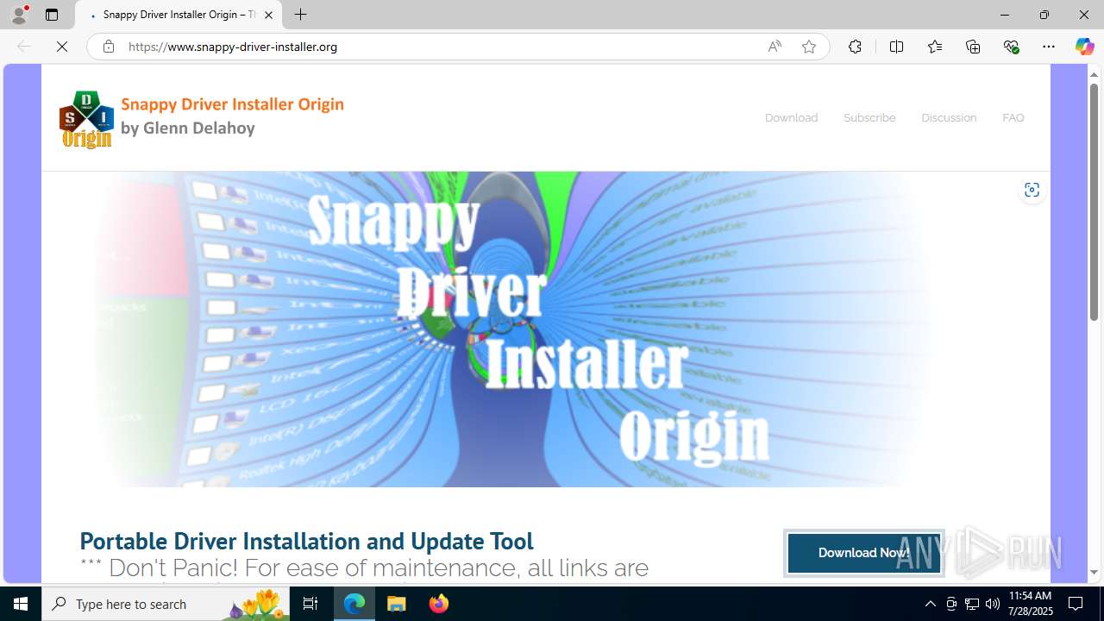Viewport: 1104px width, 621px height.
Task: Open Settings and more menu
Action: [x=1049, y=47]
